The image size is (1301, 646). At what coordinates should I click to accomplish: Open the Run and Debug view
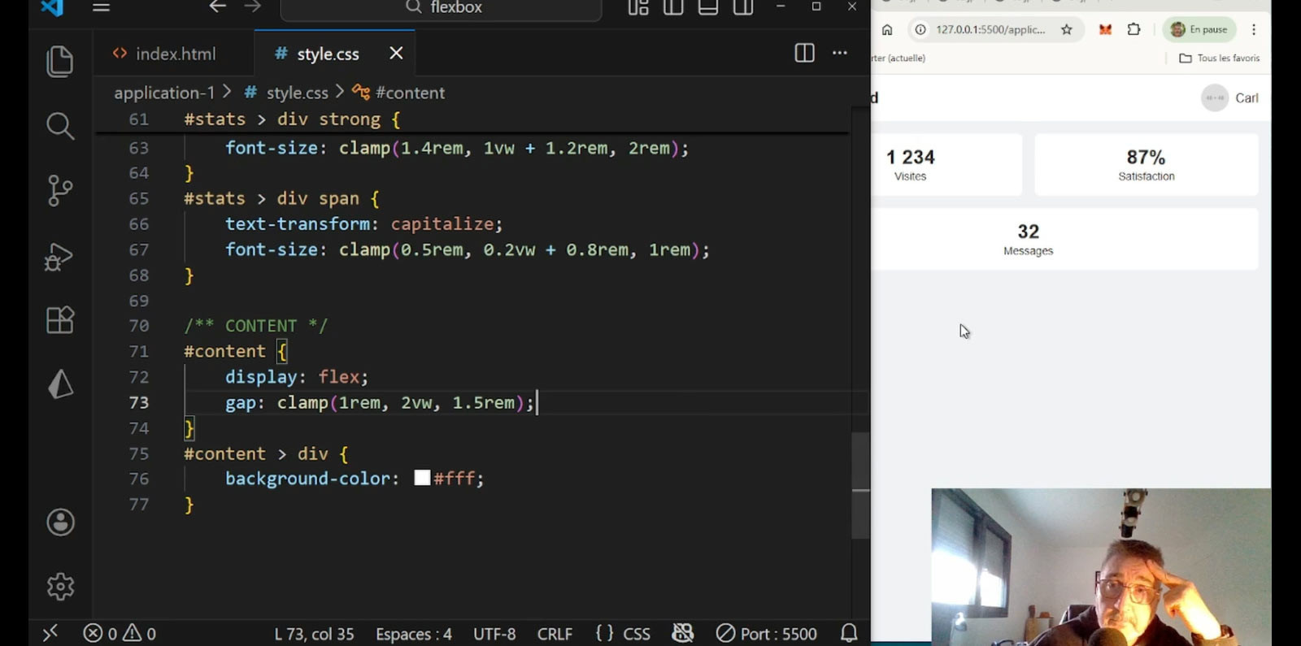(60, 257)
